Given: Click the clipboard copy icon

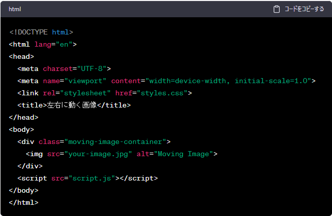Looking at the screenshot, I should [277, 9].
